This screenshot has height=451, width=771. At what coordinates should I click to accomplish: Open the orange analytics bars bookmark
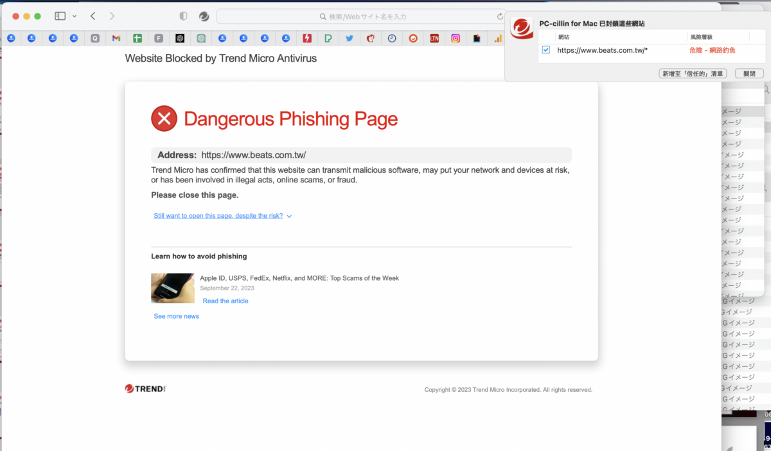tap(498, 39)
